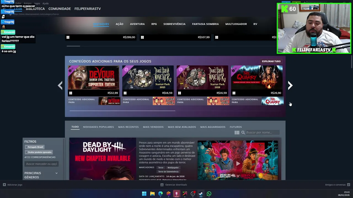Click the Buscar por nome search field
The width and height of the screenshot is (353, 198).
pyautogui.click(x=262, y=133)
